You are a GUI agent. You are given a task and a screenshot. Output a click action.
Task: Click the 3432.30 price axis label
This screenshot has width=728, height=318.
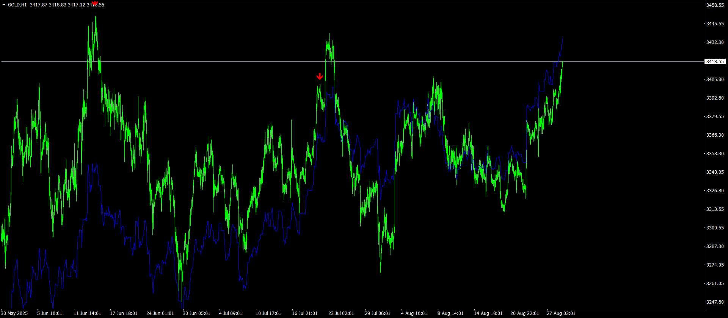(715, 42)
